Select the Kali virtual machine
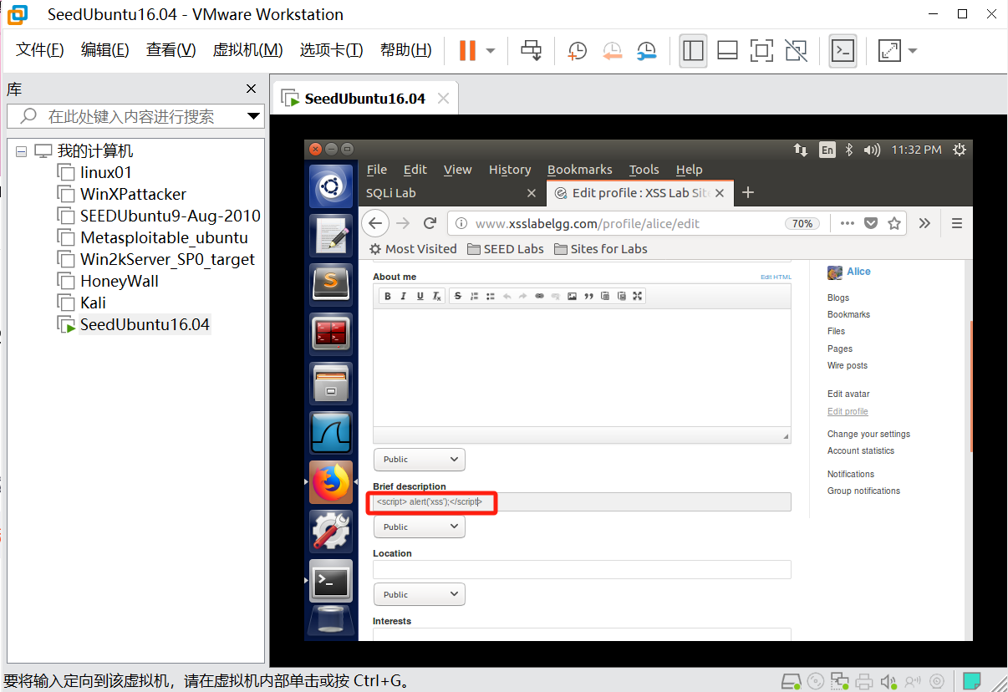 click(x=93, y=303)
